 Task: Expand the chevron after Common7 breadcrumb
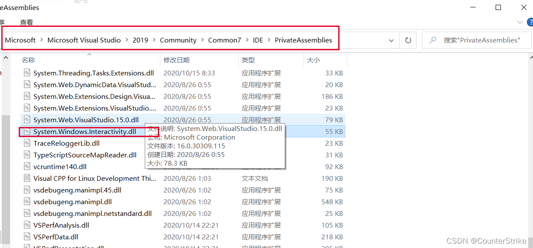(247, 40)
